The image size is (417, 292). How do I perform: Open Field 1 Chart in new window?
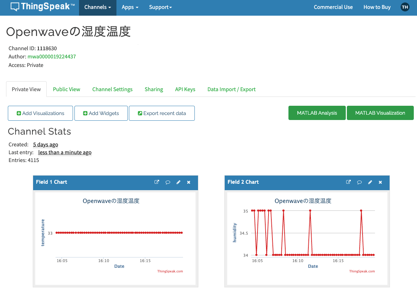(x=157, y=182)
